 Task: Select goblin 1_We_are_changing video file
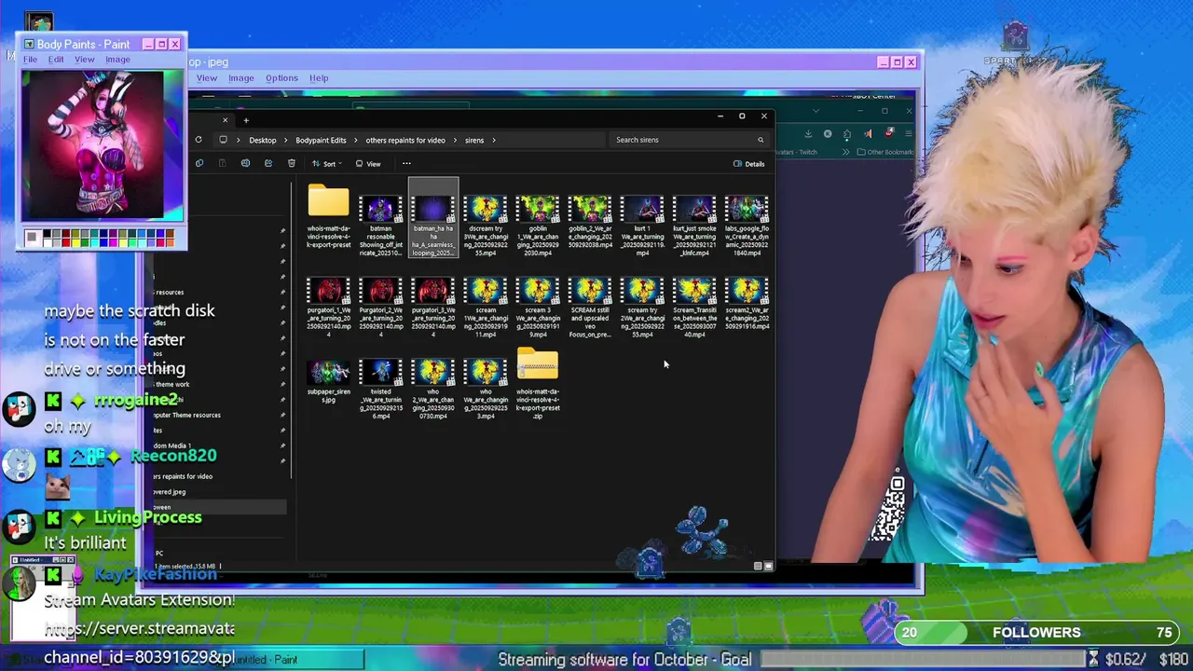538,225
